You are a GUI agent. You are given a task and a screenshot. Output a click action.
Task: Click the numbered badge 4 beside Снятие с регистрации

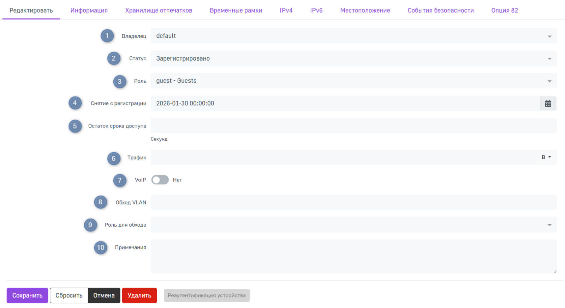click(75, 103)
